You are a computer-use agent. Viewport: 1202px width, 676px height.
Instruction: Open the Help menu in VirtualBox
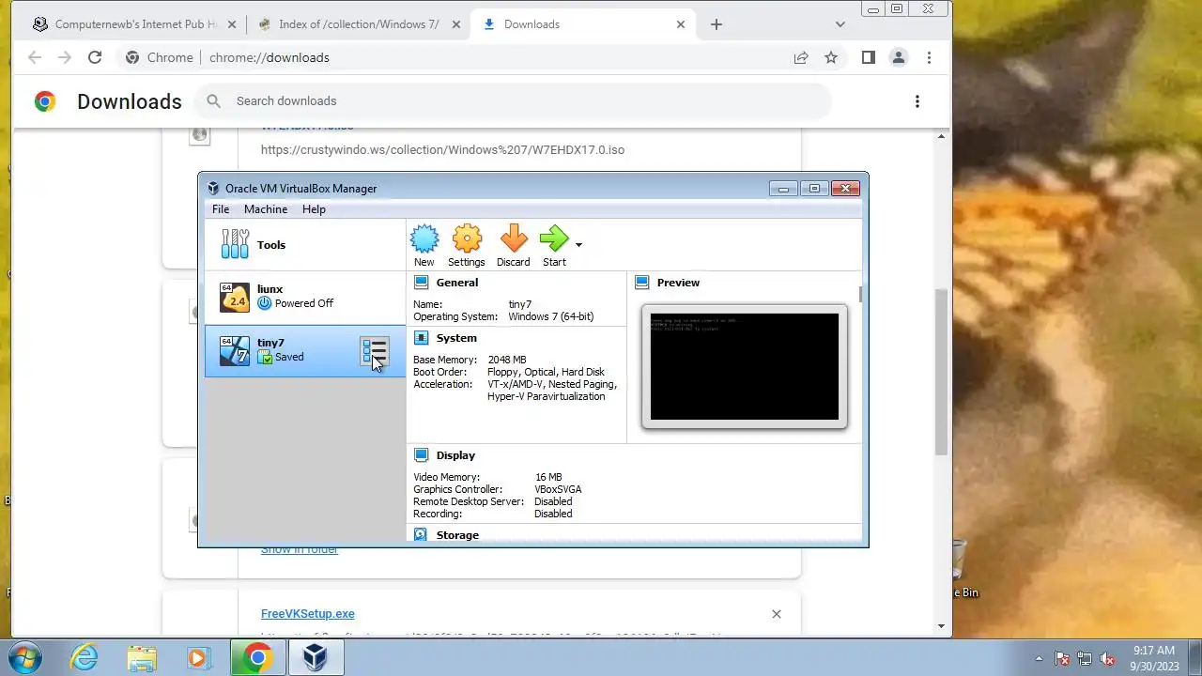314,209
